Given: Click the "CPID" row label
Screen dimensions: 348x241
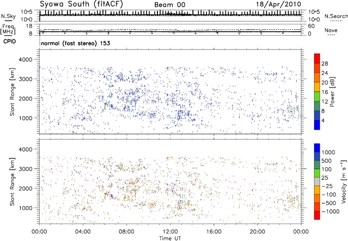Looking at the screenshot, I should click(10, 41).
